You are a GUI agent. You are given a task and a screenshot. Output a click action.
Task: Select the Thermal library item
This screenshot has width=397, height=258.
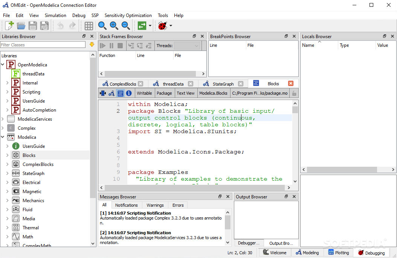31,227
